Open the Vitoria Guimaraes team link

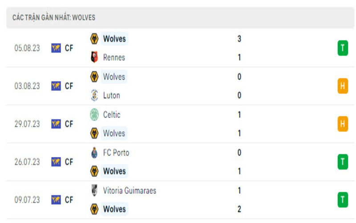pyautogui.click(x=129, y=191)
